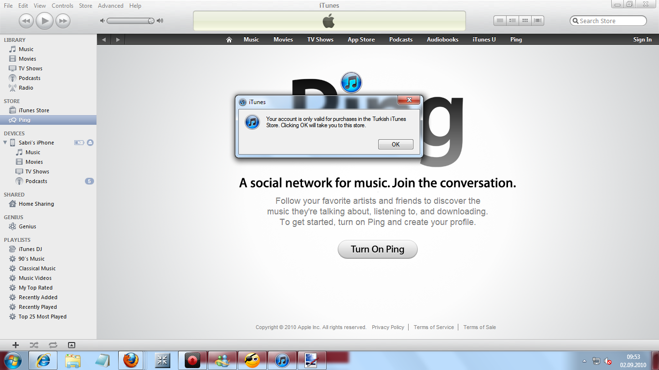Image resolution: width=659 pixels, height=370 pixels.
Task: Open the Privacy Policy link
Action: [x=388, y=327]
